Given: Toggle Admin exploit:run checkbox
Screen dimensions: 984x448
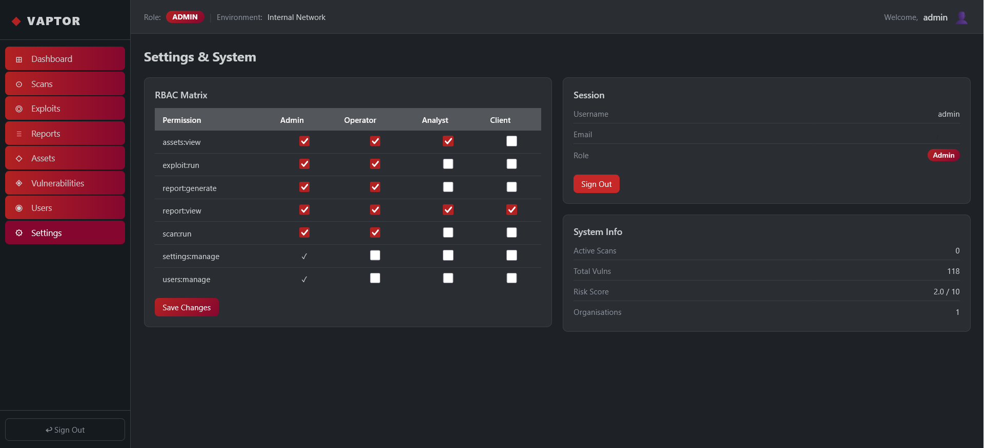Looking at the screenshot, I should [304, 164].
